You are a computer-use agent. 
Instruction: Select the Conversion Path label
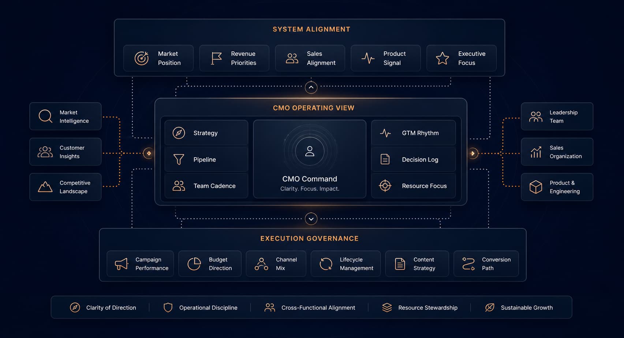click(x=496, y=264)
